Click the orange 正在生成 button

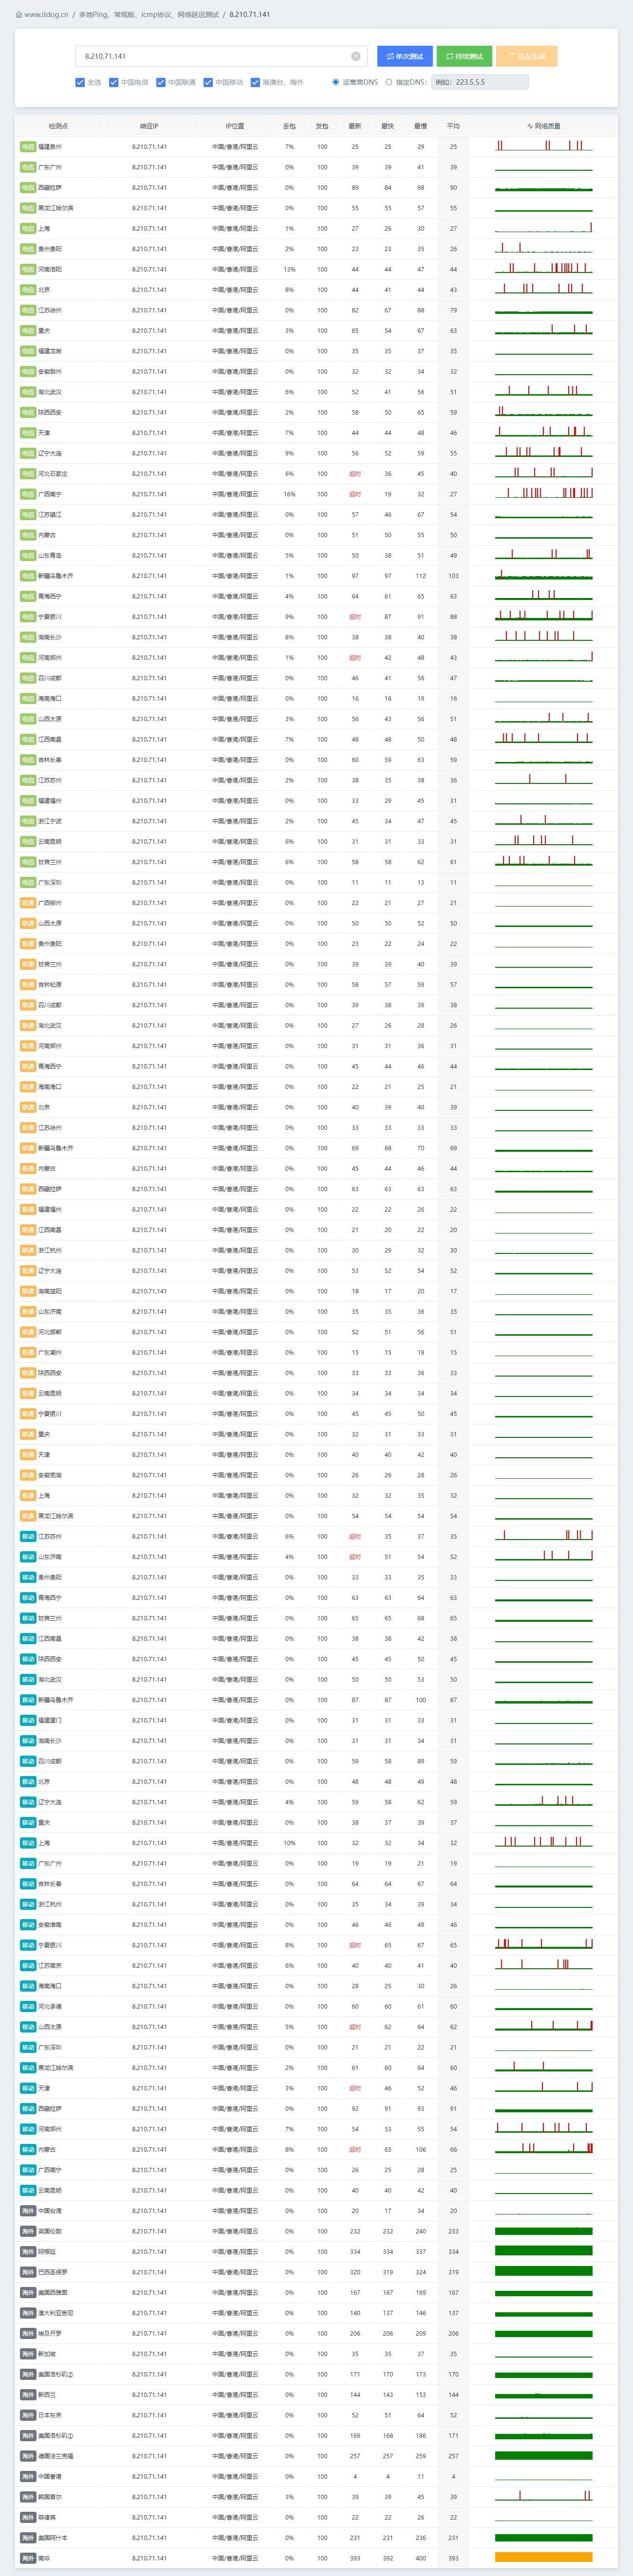click(x=527, y=56)
